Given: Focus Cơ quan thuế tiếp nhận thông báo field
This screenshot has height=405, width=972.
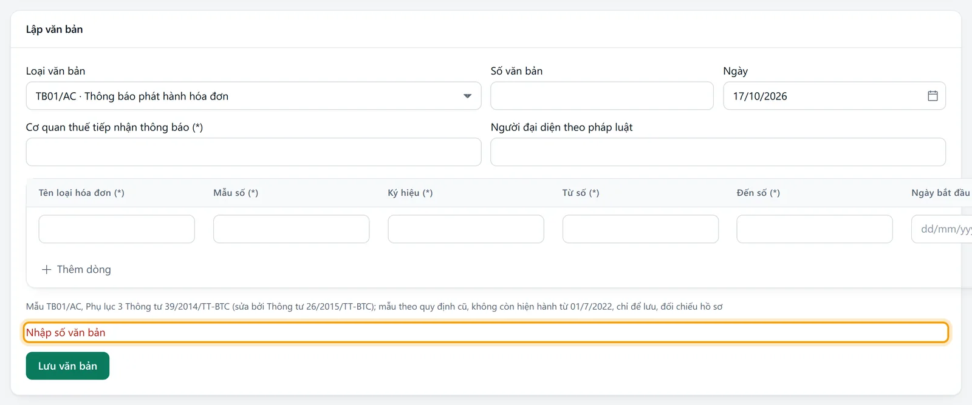Looking at the screenshot, I should [x=253, y=152].
